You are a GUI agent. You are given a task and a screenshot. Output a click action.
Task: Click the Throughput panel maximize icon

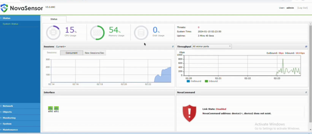click(306, 46)
